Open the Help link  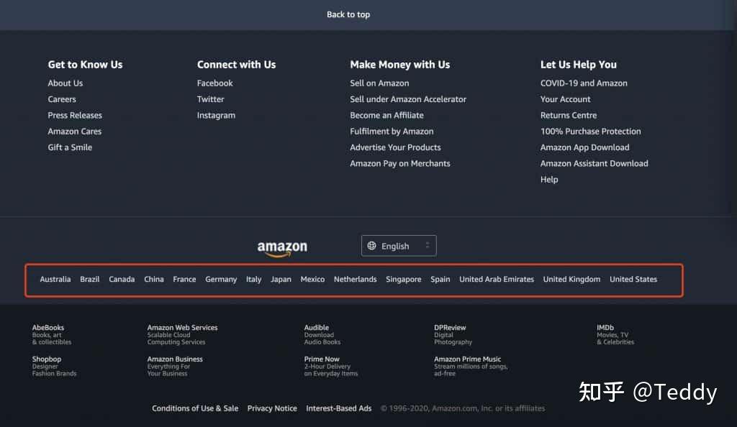coord(549,179)
